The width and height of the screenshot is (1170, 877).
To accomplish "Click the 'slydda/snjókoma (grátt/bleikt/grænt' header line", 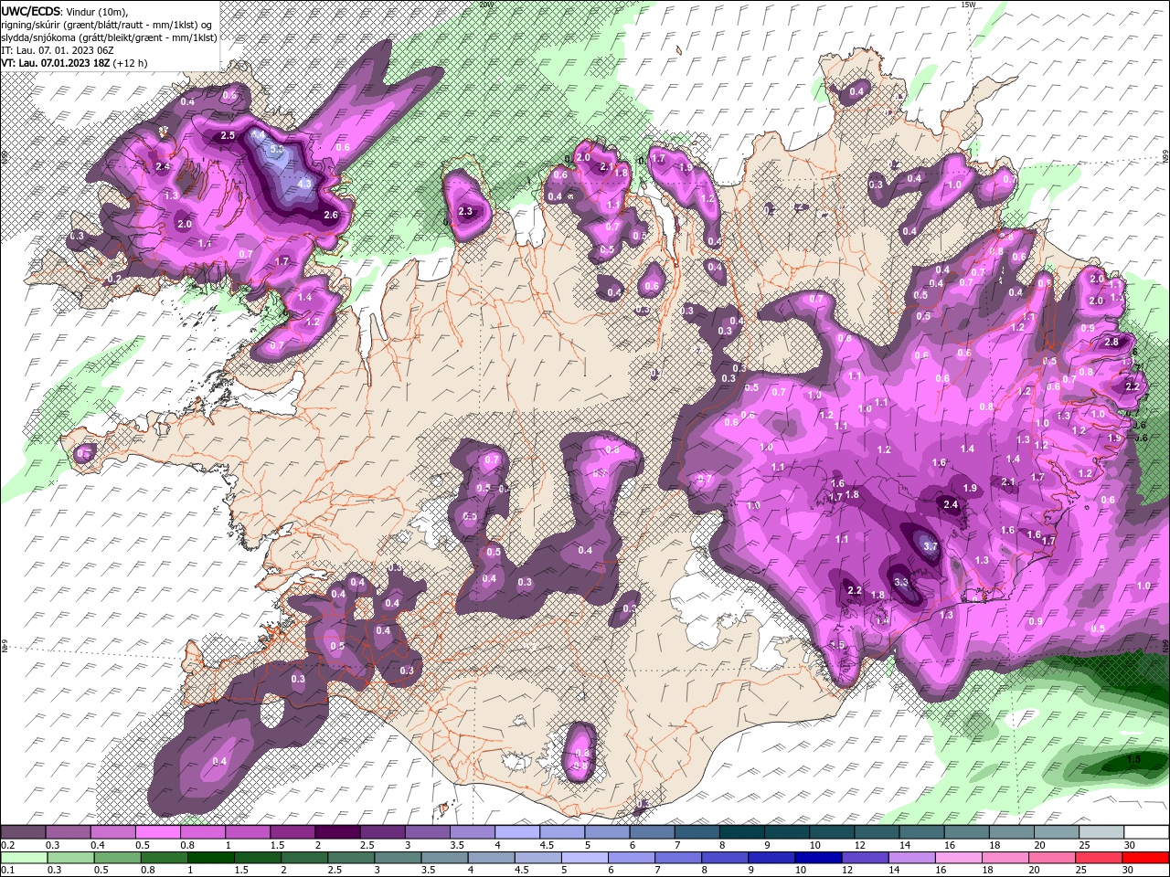I will click(109, 37).
